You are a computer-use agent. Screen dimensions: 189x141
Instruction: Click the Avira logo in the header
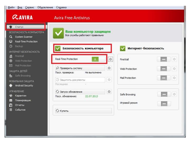[x=22, y=17]
